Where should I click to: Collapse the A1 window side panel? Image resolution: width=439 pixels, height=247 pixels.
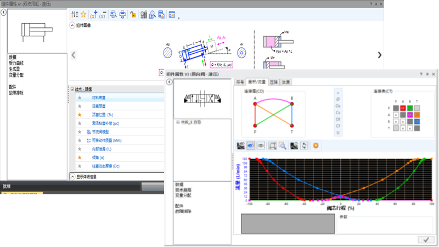click(x=3, y=12)
